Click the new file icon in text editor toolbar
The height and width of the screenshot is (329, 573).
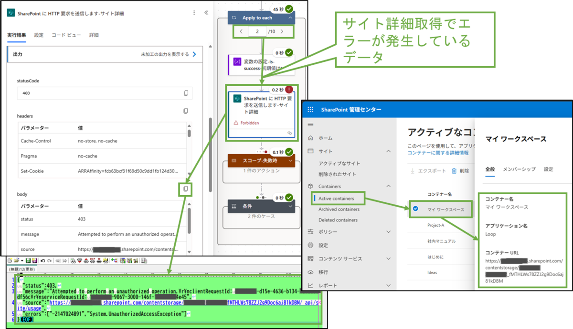tap(10, 260)
